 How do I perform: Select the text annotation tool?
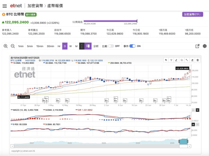click(x=171, y=60)
